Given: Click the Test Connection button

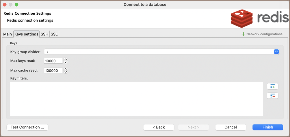Looking at the screenshot, I should 27,127.
